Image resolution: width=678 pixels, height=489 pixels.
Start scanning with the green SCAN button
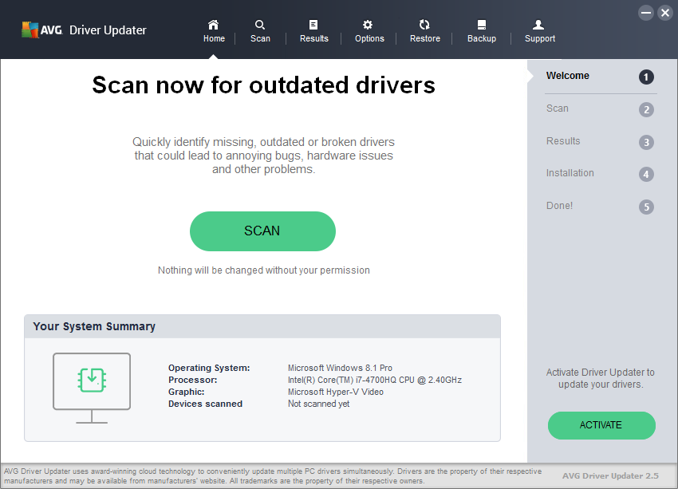pyautogui.click(x=262, y=231)
